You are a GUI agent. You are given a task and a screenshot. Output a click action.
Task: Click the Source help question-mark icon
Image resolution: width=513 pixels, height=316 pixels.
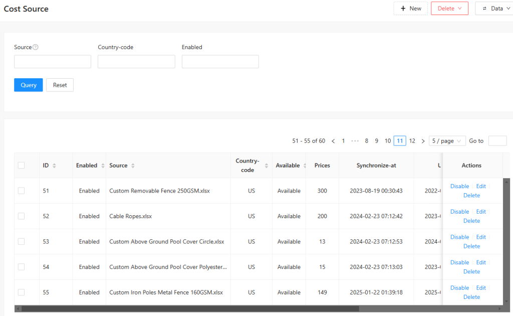(36, 47)
